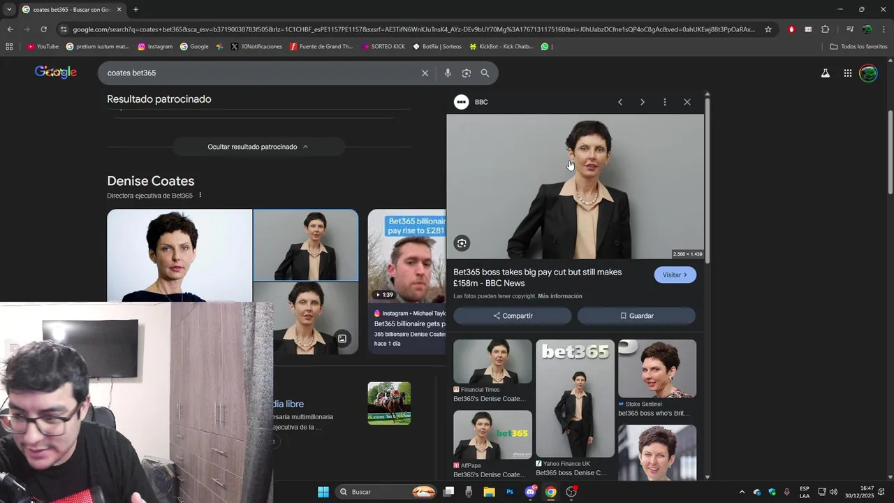Open more options in the image preview panel
Screen dimensions: 894x503
pos(664,102)
